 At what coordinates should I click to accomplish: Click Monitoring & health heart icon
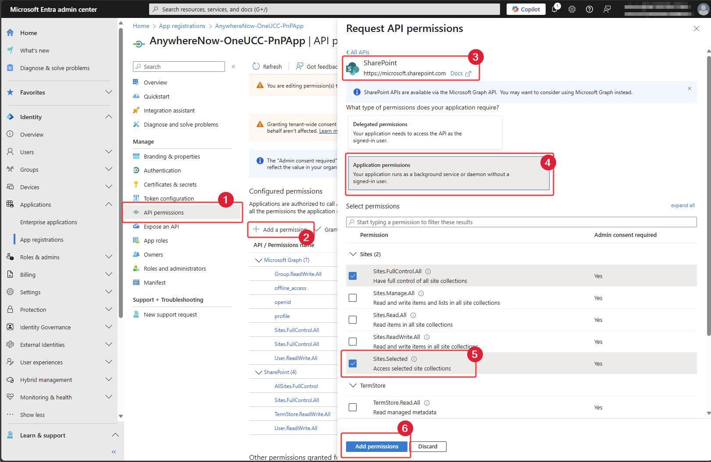10,397
